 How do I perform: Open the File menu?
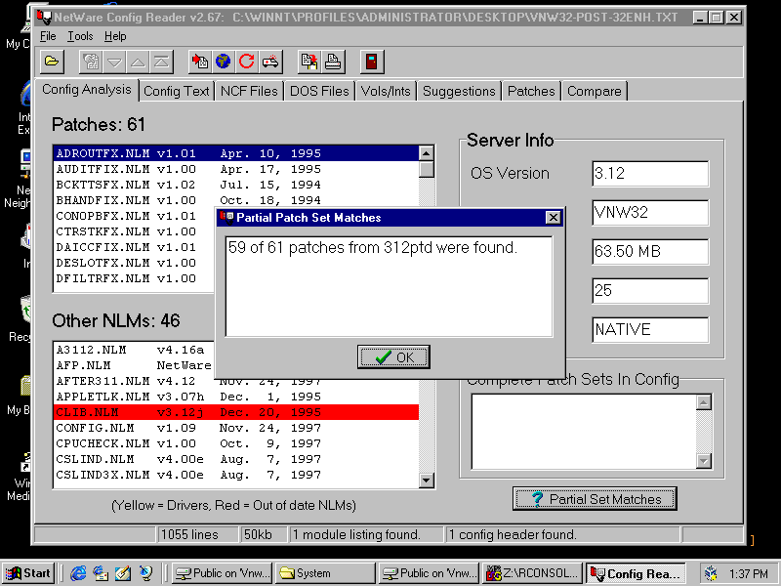(x=48, y=36)
